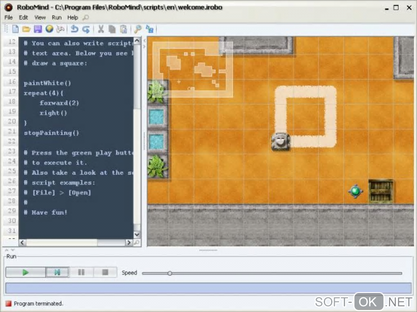
Task: Click the Speed slider handle
Action: point(170,273)
